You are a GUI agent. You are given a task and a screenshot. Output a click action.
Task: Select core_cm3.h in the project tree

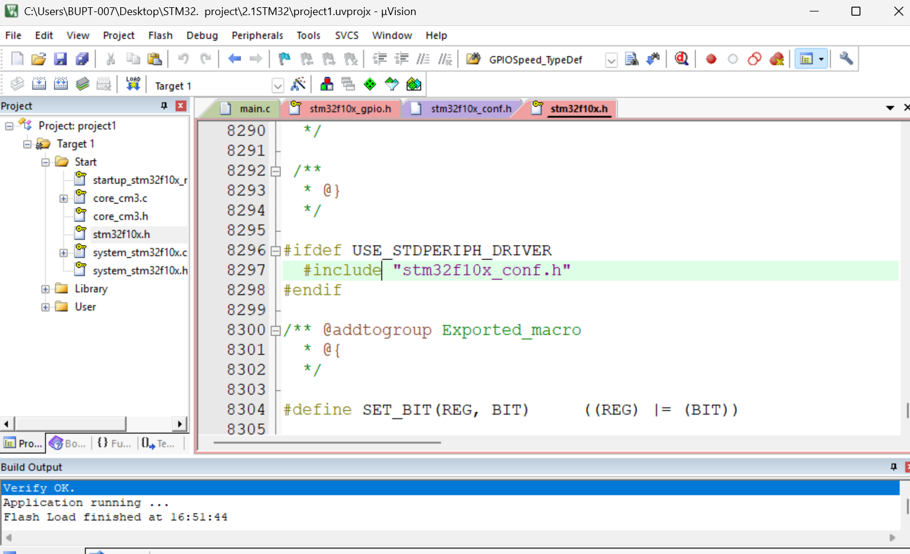coord(120,216)
